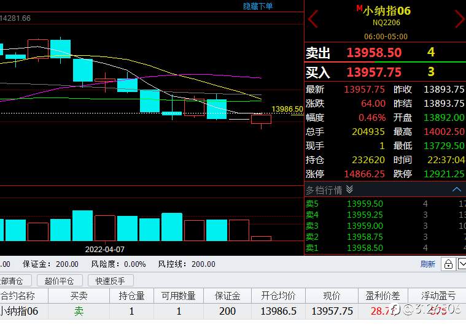Go to previous contract with left red arrow
This screenshot has width=466, height=330.
313,19
